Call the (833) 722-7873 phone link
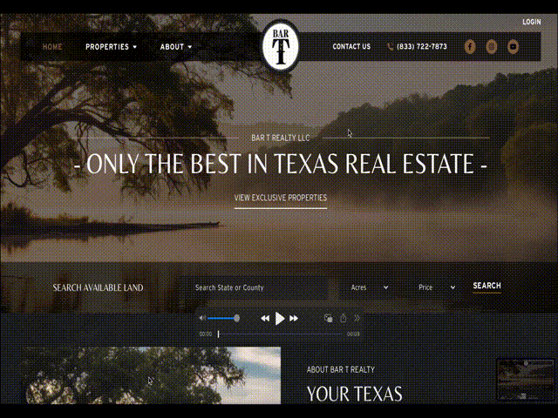Image resolution: width=558 pixels, height=418 pixels. 422,46
